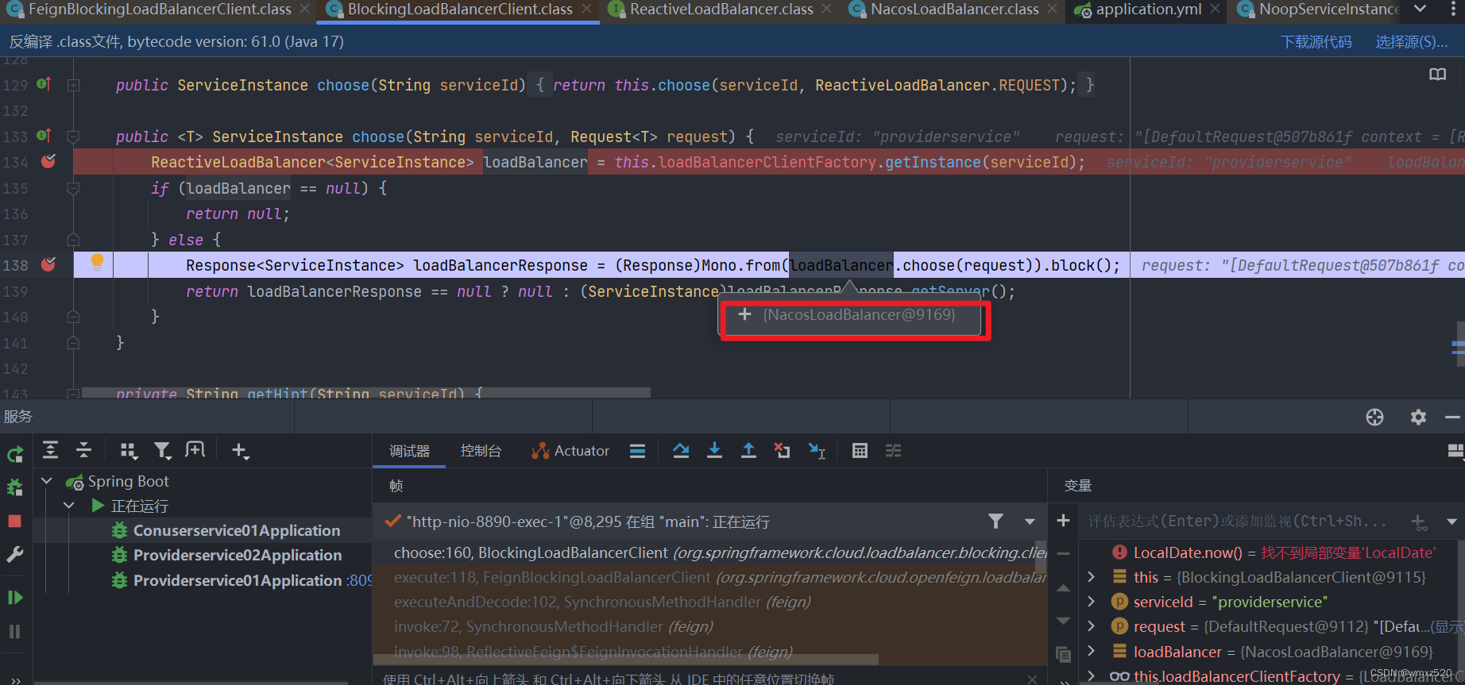Expand the 'this' variable node
Screen dimensions: 1465x685
[1092, 577]
